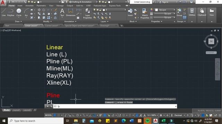Click the Windows search box
222x124 pixels.
click(36, 121)
